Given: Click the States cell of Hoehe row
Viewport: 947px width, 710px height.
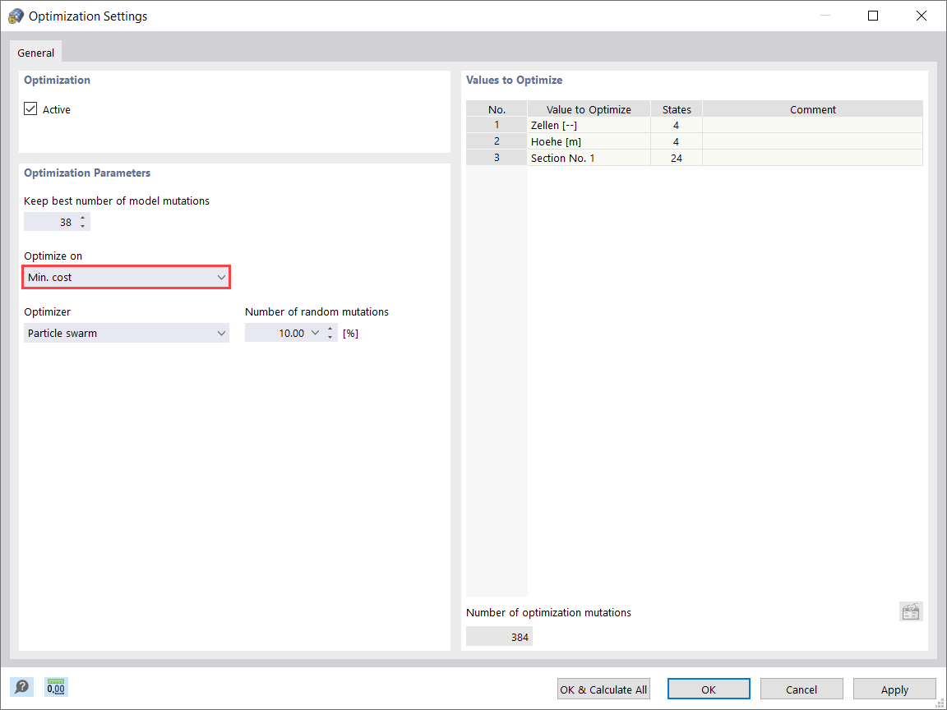Looking at the screenshot, I should pyautogui.click(x=677, y=141).
